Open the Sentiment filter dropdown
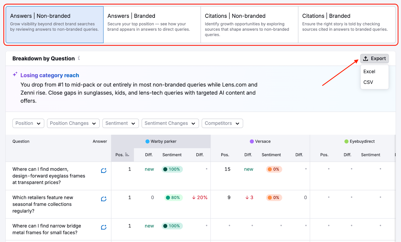 coord(120,123)
